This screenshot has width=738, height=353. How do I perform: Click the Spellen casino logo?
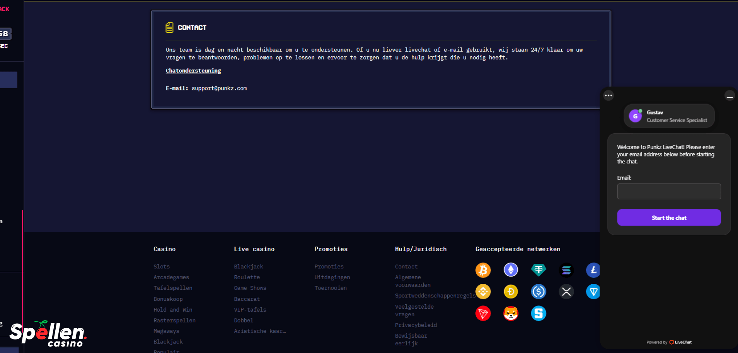click(48, 334)
